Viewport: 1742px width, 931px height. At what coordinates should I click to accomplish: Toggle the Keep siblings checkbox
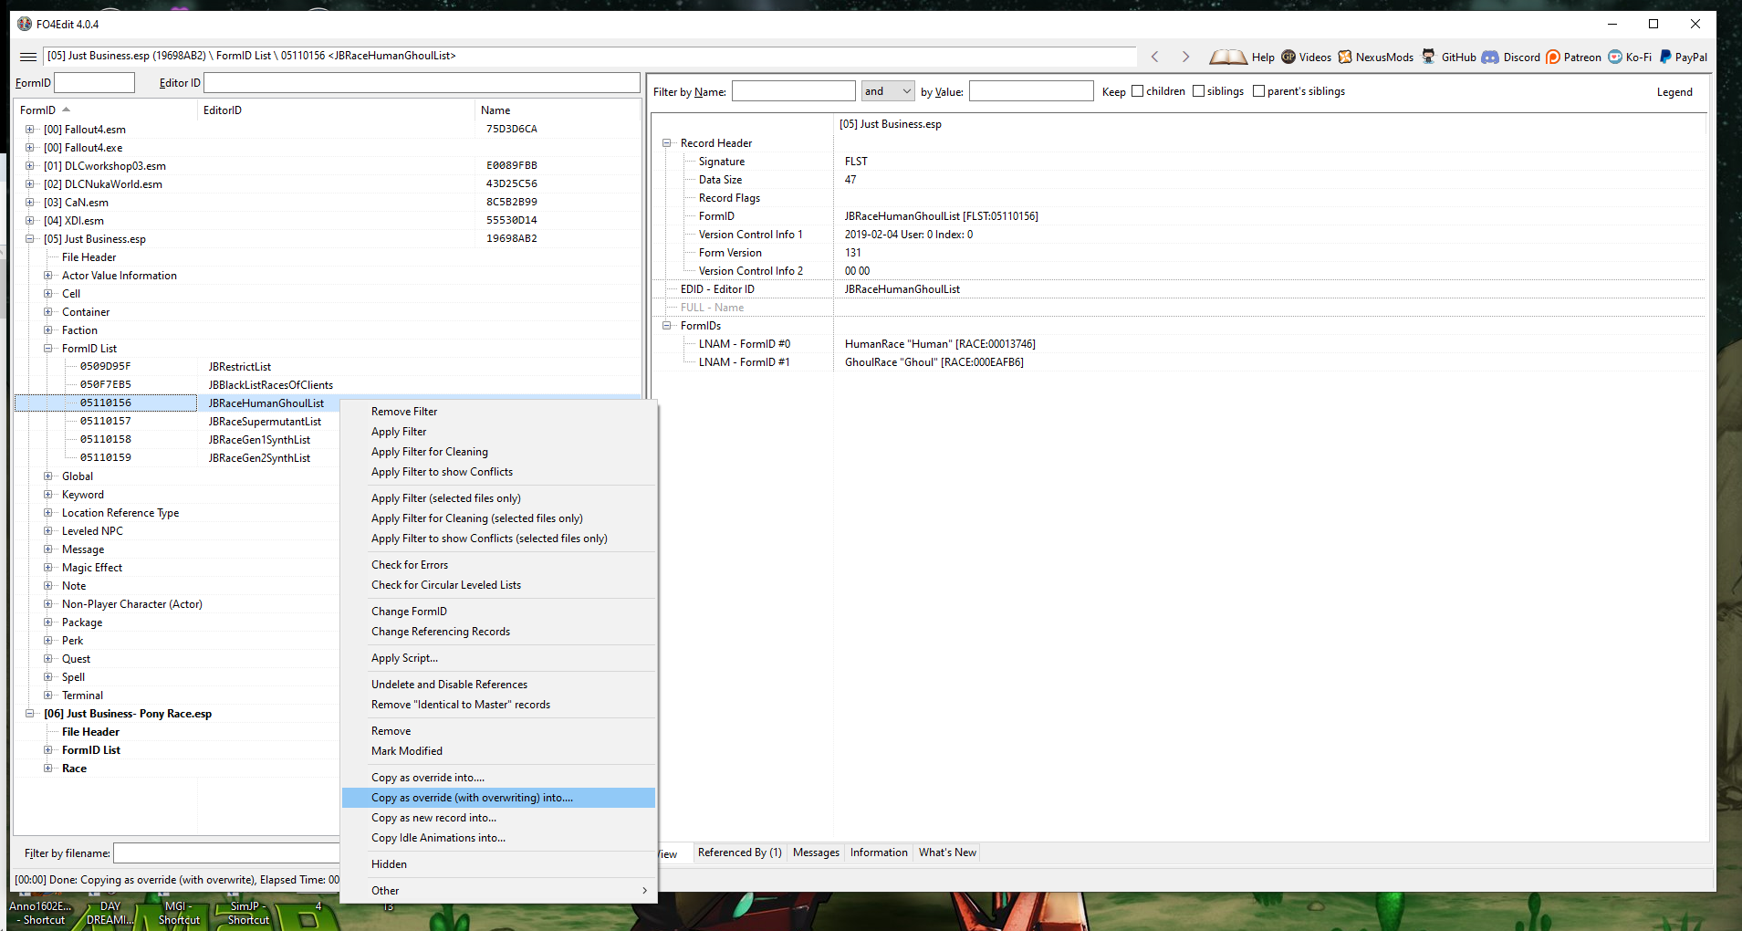point(1198,91)
